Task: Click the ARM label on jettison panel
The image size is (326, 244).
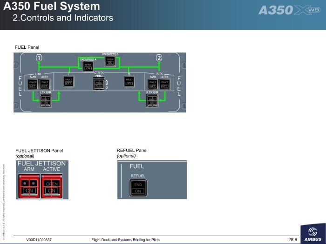Action: 29,169
